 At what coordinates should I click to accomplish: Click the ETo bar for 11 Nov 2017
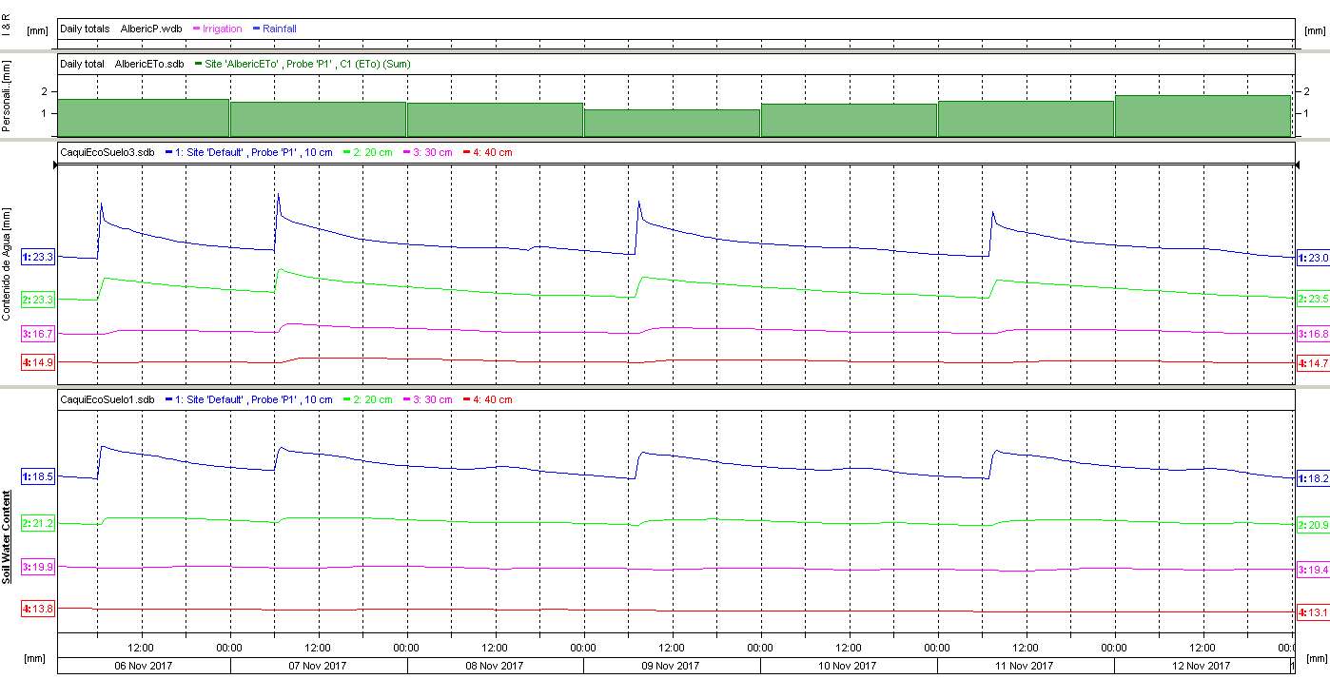[x=1026, y=119]
